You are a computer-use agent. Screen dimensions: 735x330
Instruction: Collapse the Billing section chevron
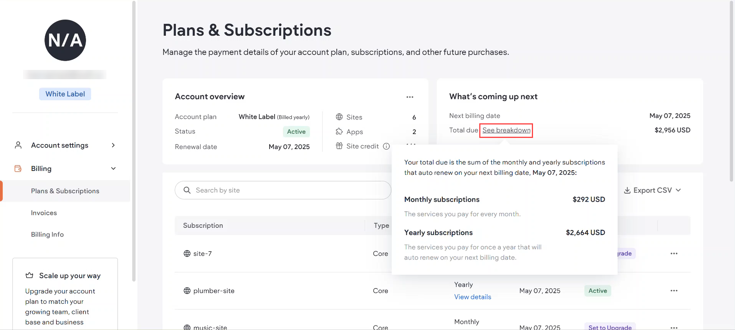click(x=113, y=169)
